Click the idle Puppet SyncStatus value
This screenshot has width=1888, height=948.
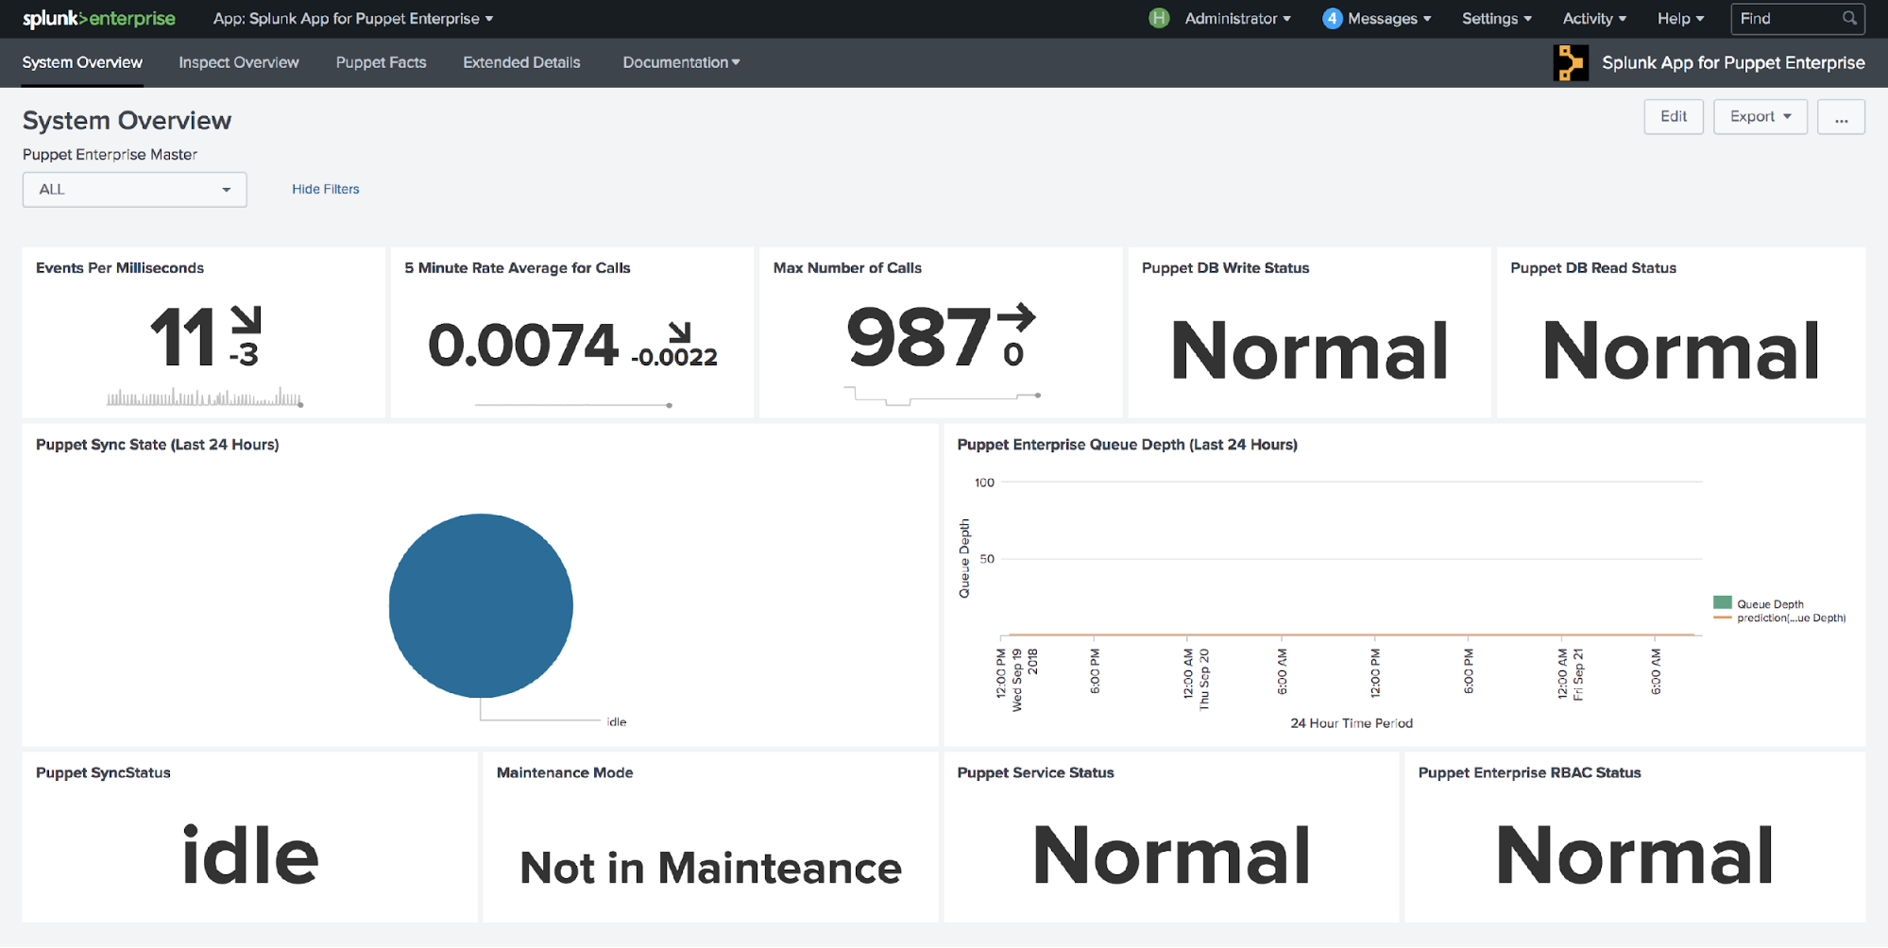(x=250, y=855)
